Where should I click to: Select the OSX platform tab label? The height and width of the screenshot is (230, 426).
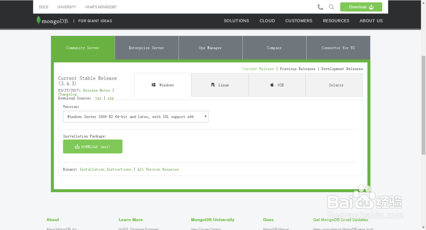[281, 85]
